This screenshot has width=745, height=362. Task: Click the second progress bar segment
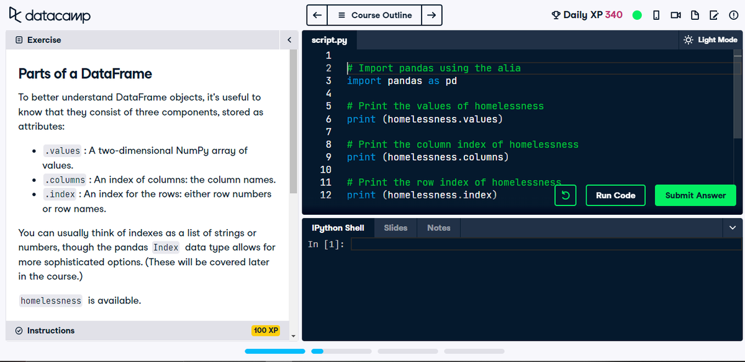(x=341, y=351)
